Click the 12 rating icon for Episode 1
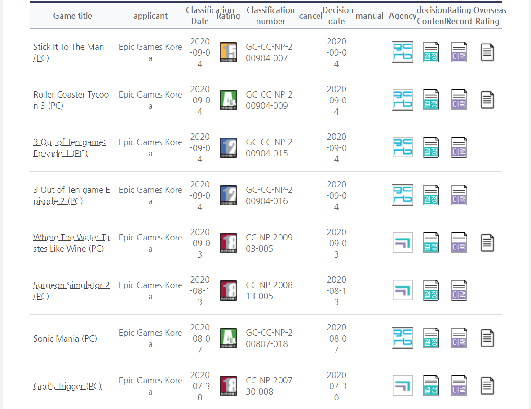This screenshot has height=409, width=531. pos(228,148)
